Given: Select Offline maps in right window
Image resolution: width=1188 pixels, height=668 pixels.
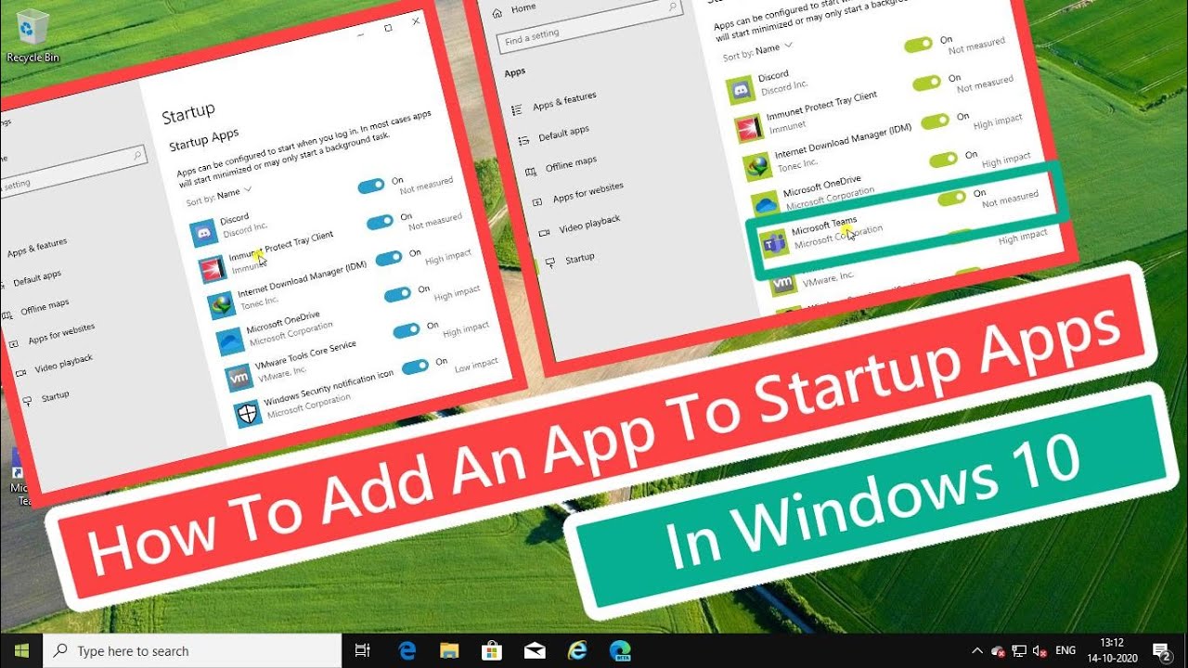Looking at the screenshot, I should [x=562, y=166].
